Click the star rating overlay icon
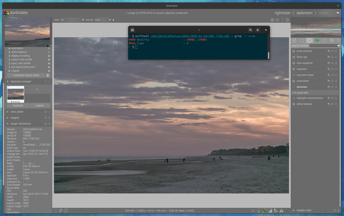Viewport: 344px width, 216px height. click(277, 20)
